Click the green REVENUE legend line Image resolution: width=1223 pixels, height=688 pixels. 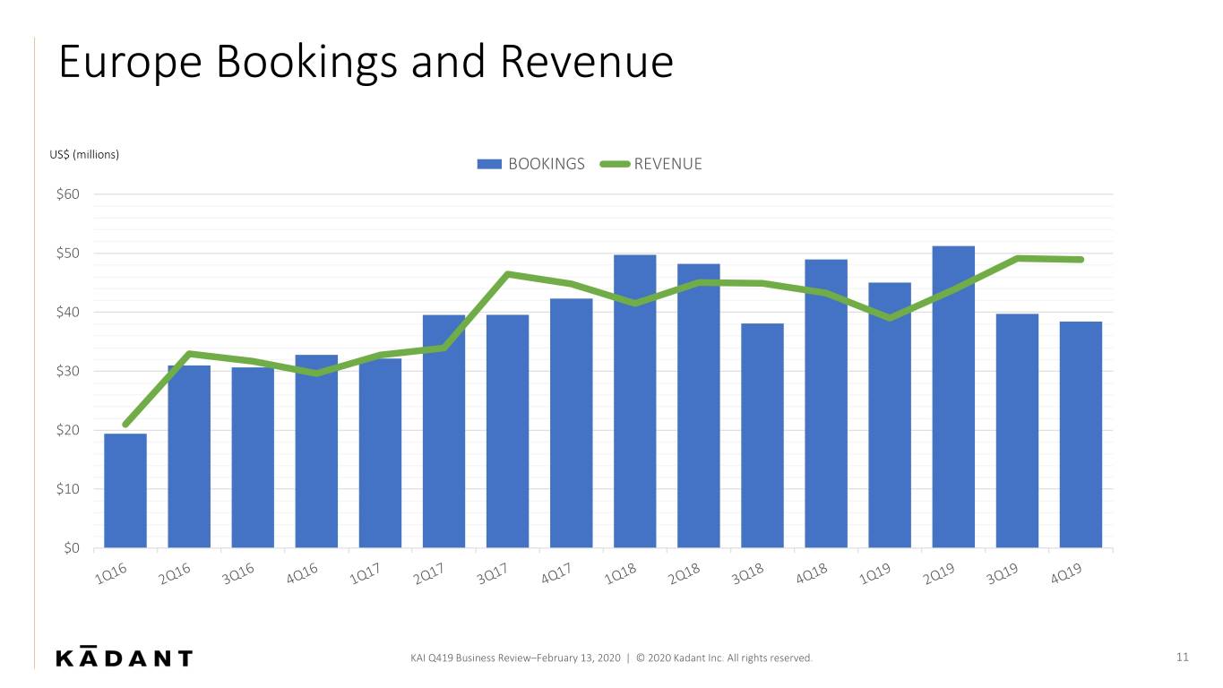[x=614, y=164]
